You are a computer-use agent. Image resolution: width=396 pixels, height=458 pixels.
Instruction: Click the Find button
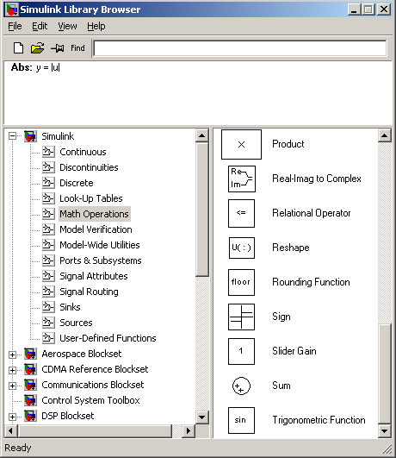pyautogui.click(x=77, y=48)
